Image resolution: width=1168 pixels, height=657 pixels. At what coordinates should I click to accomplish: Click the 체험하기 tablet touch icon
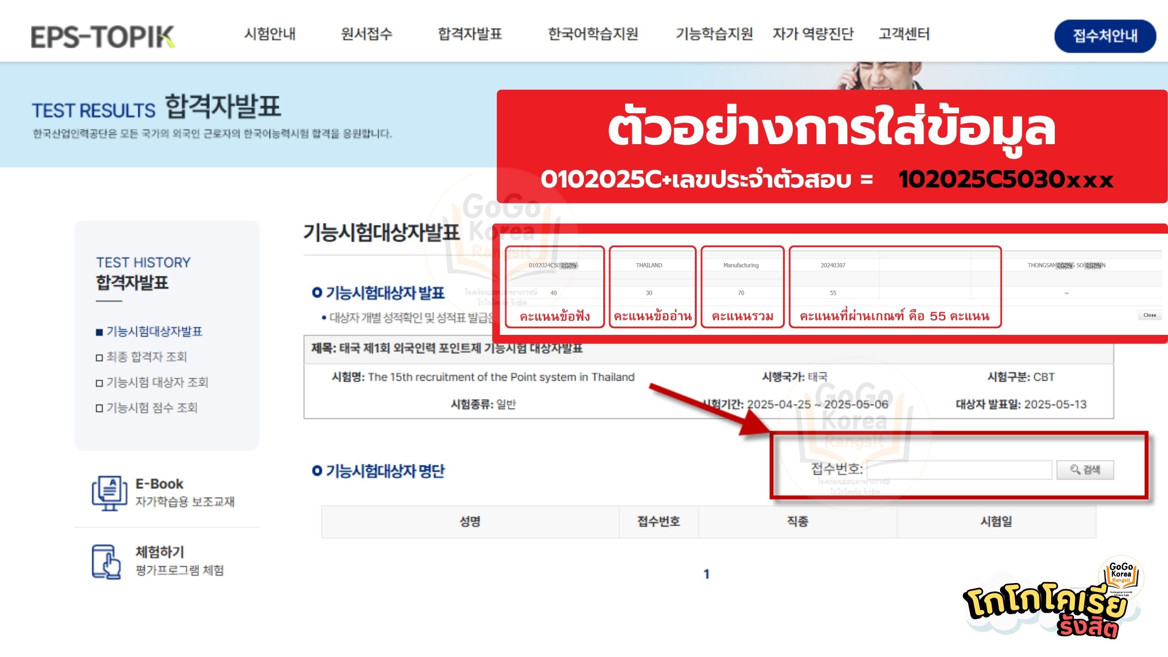pyautogui.click(x=106, y=562)
